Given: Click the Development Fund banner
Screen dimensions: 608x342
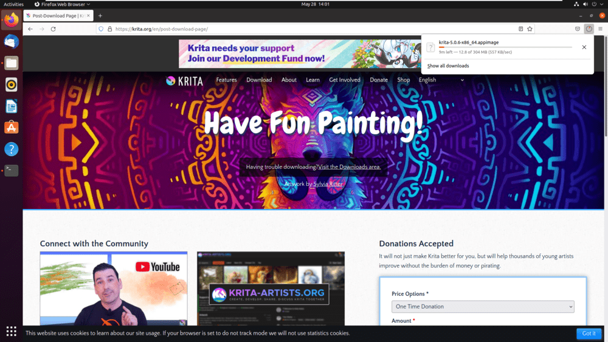Looking at the screenshot, I should (300, 53).
